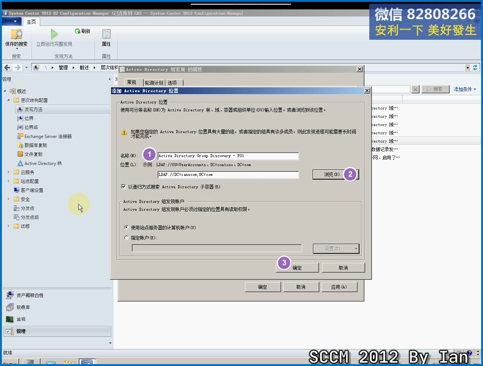Image resolution: width=483 pixels, height=366 pixels.
Task: Click the back navigation arrow
Action: tap(7, 67)
